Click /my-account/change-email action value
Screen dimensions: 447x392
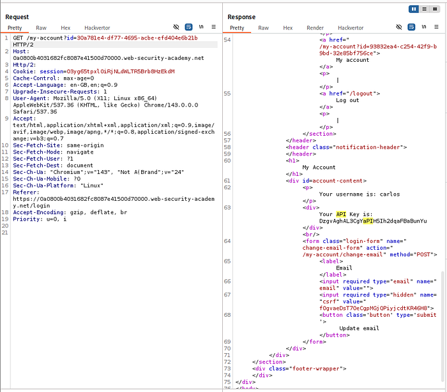click(x=342, y=254)
